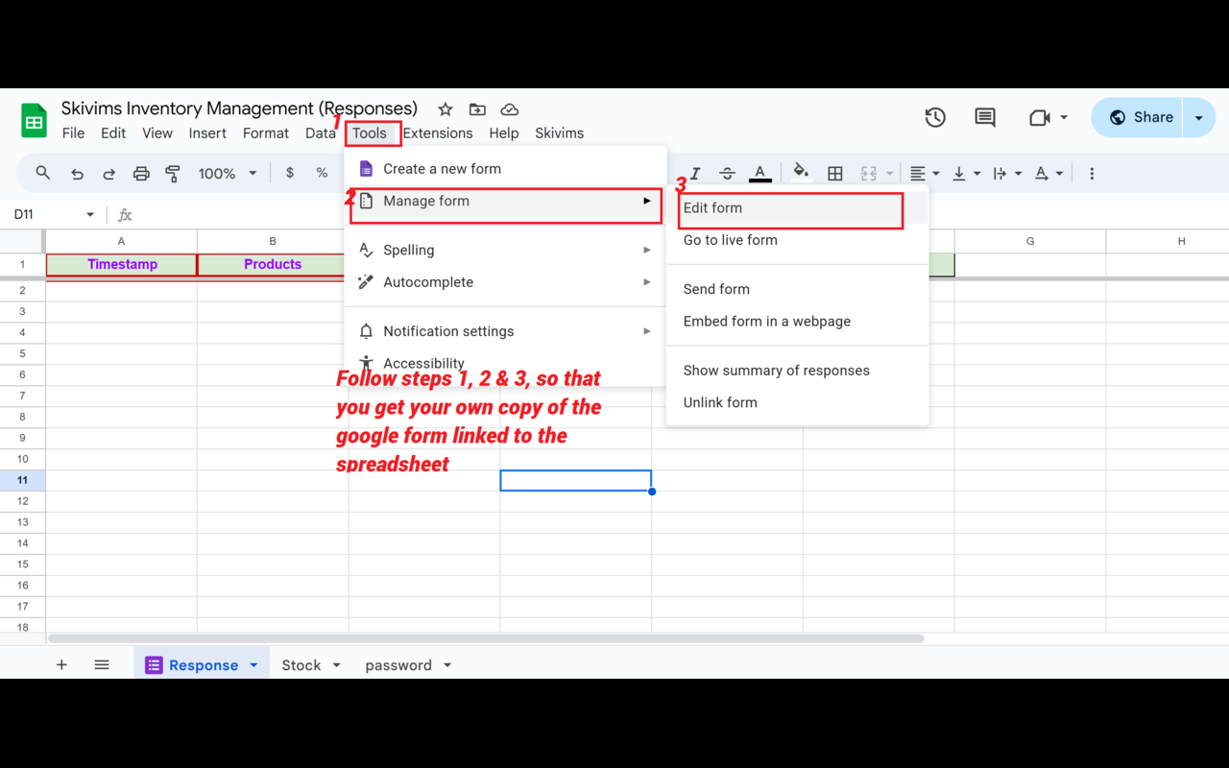Screen dimensions: 1229x768
Task: Open the Stock tab dropdown arrow
Action: tap(337, 665)
